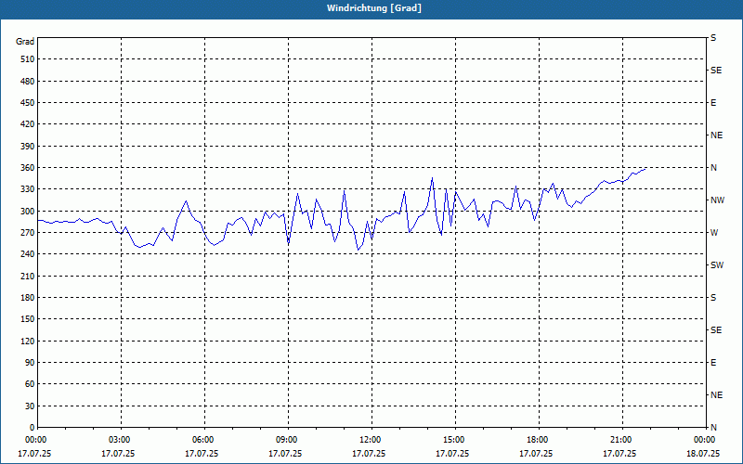Pick the 150 axis tick label

27,319
